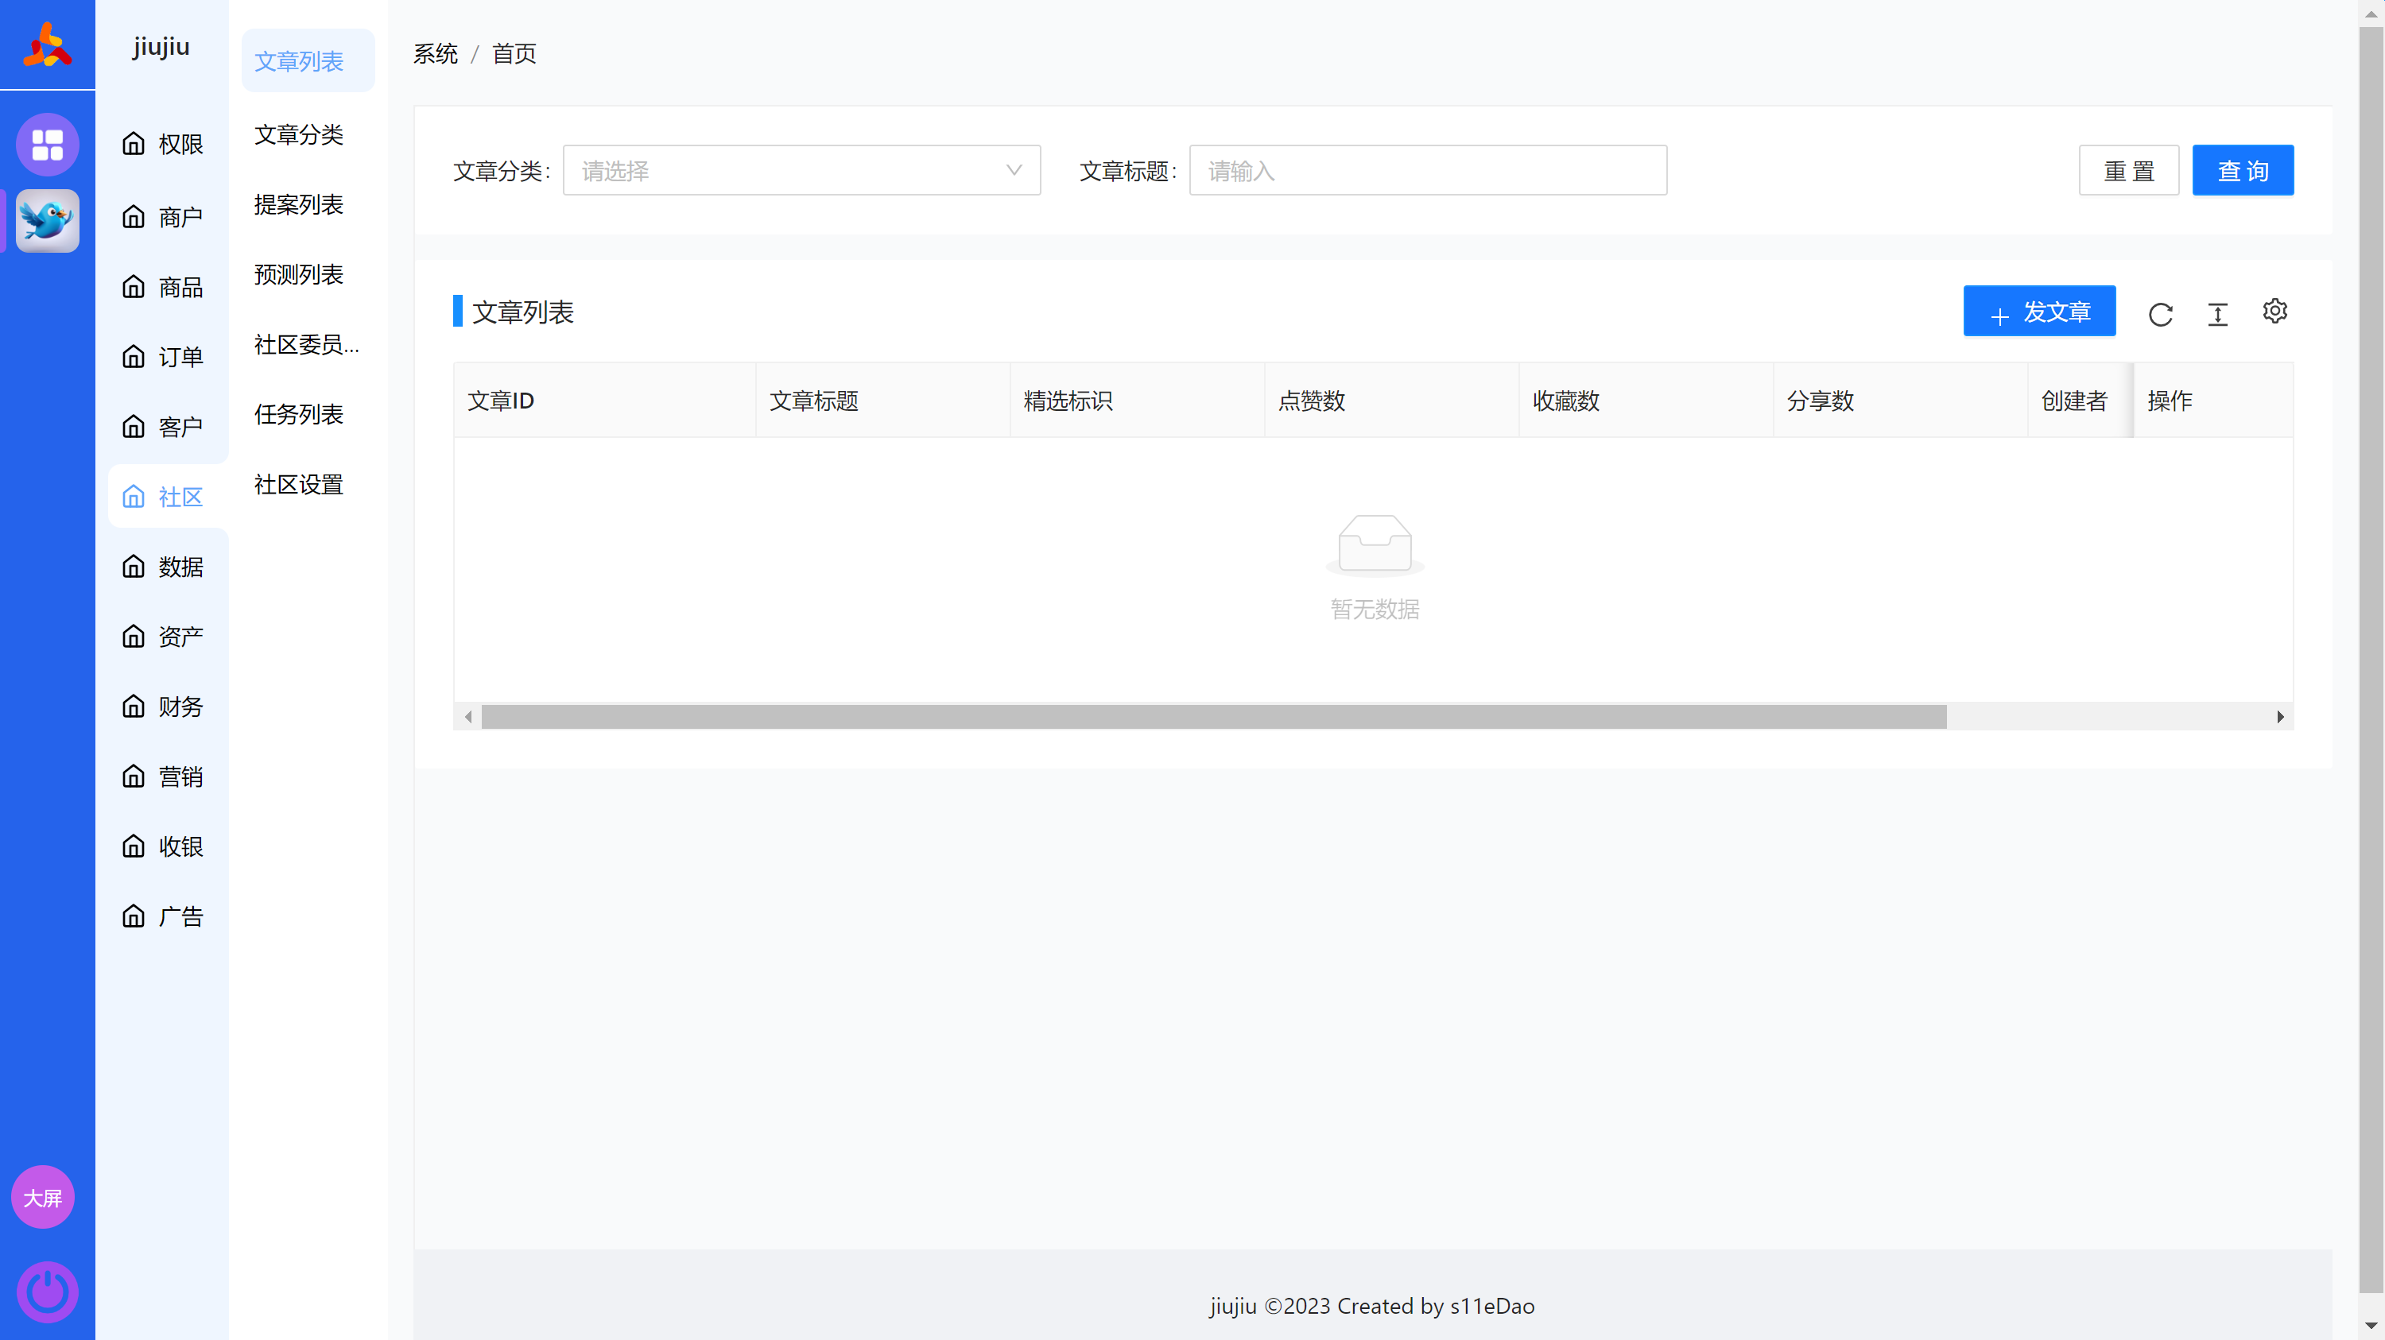Image resolution: width=2385 pixels, height=1340 pixels.
Task: Go to 商品 in sidebar
Action: (x=163, y=287)
